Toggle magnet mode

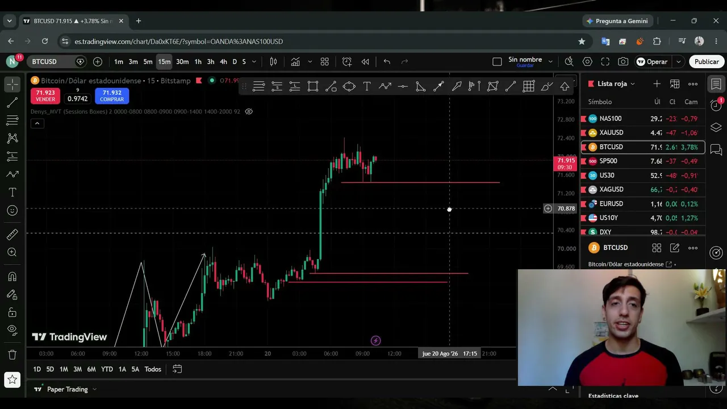(x=12, y=277)
